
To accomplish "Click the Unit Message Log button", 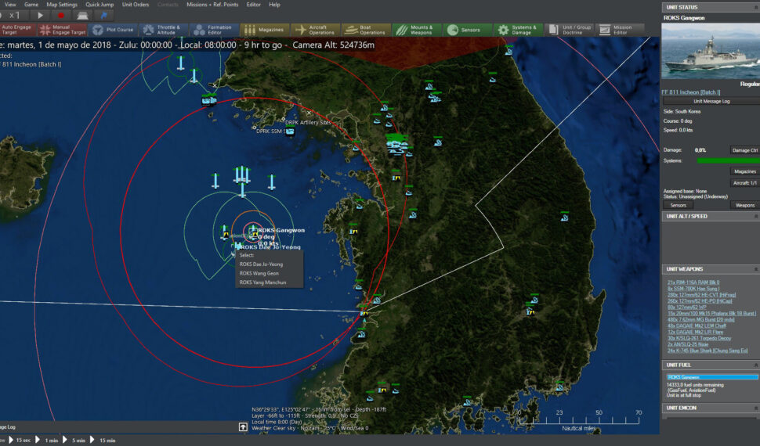I will click(x=710, y=101).
